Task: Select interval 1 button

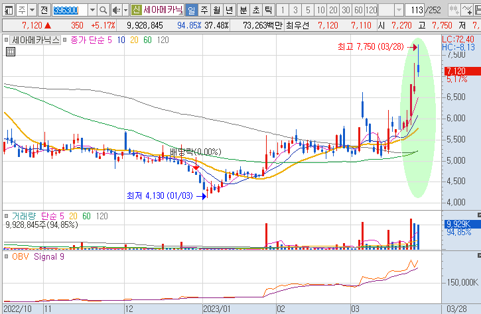Action: pyautogui.click(x=283, y=11)
